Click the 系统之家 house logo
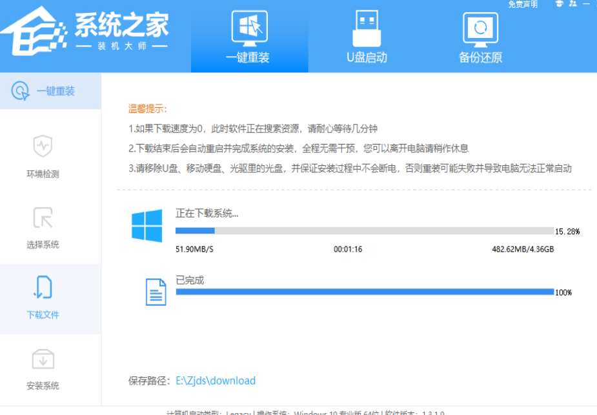Viewport: 597px width, 415px height. [34, 31]
